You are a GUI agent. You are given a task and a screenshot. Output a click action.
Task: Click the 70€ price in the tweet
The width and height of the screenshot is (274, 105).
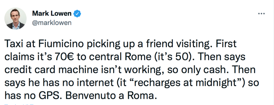(66, 57)
